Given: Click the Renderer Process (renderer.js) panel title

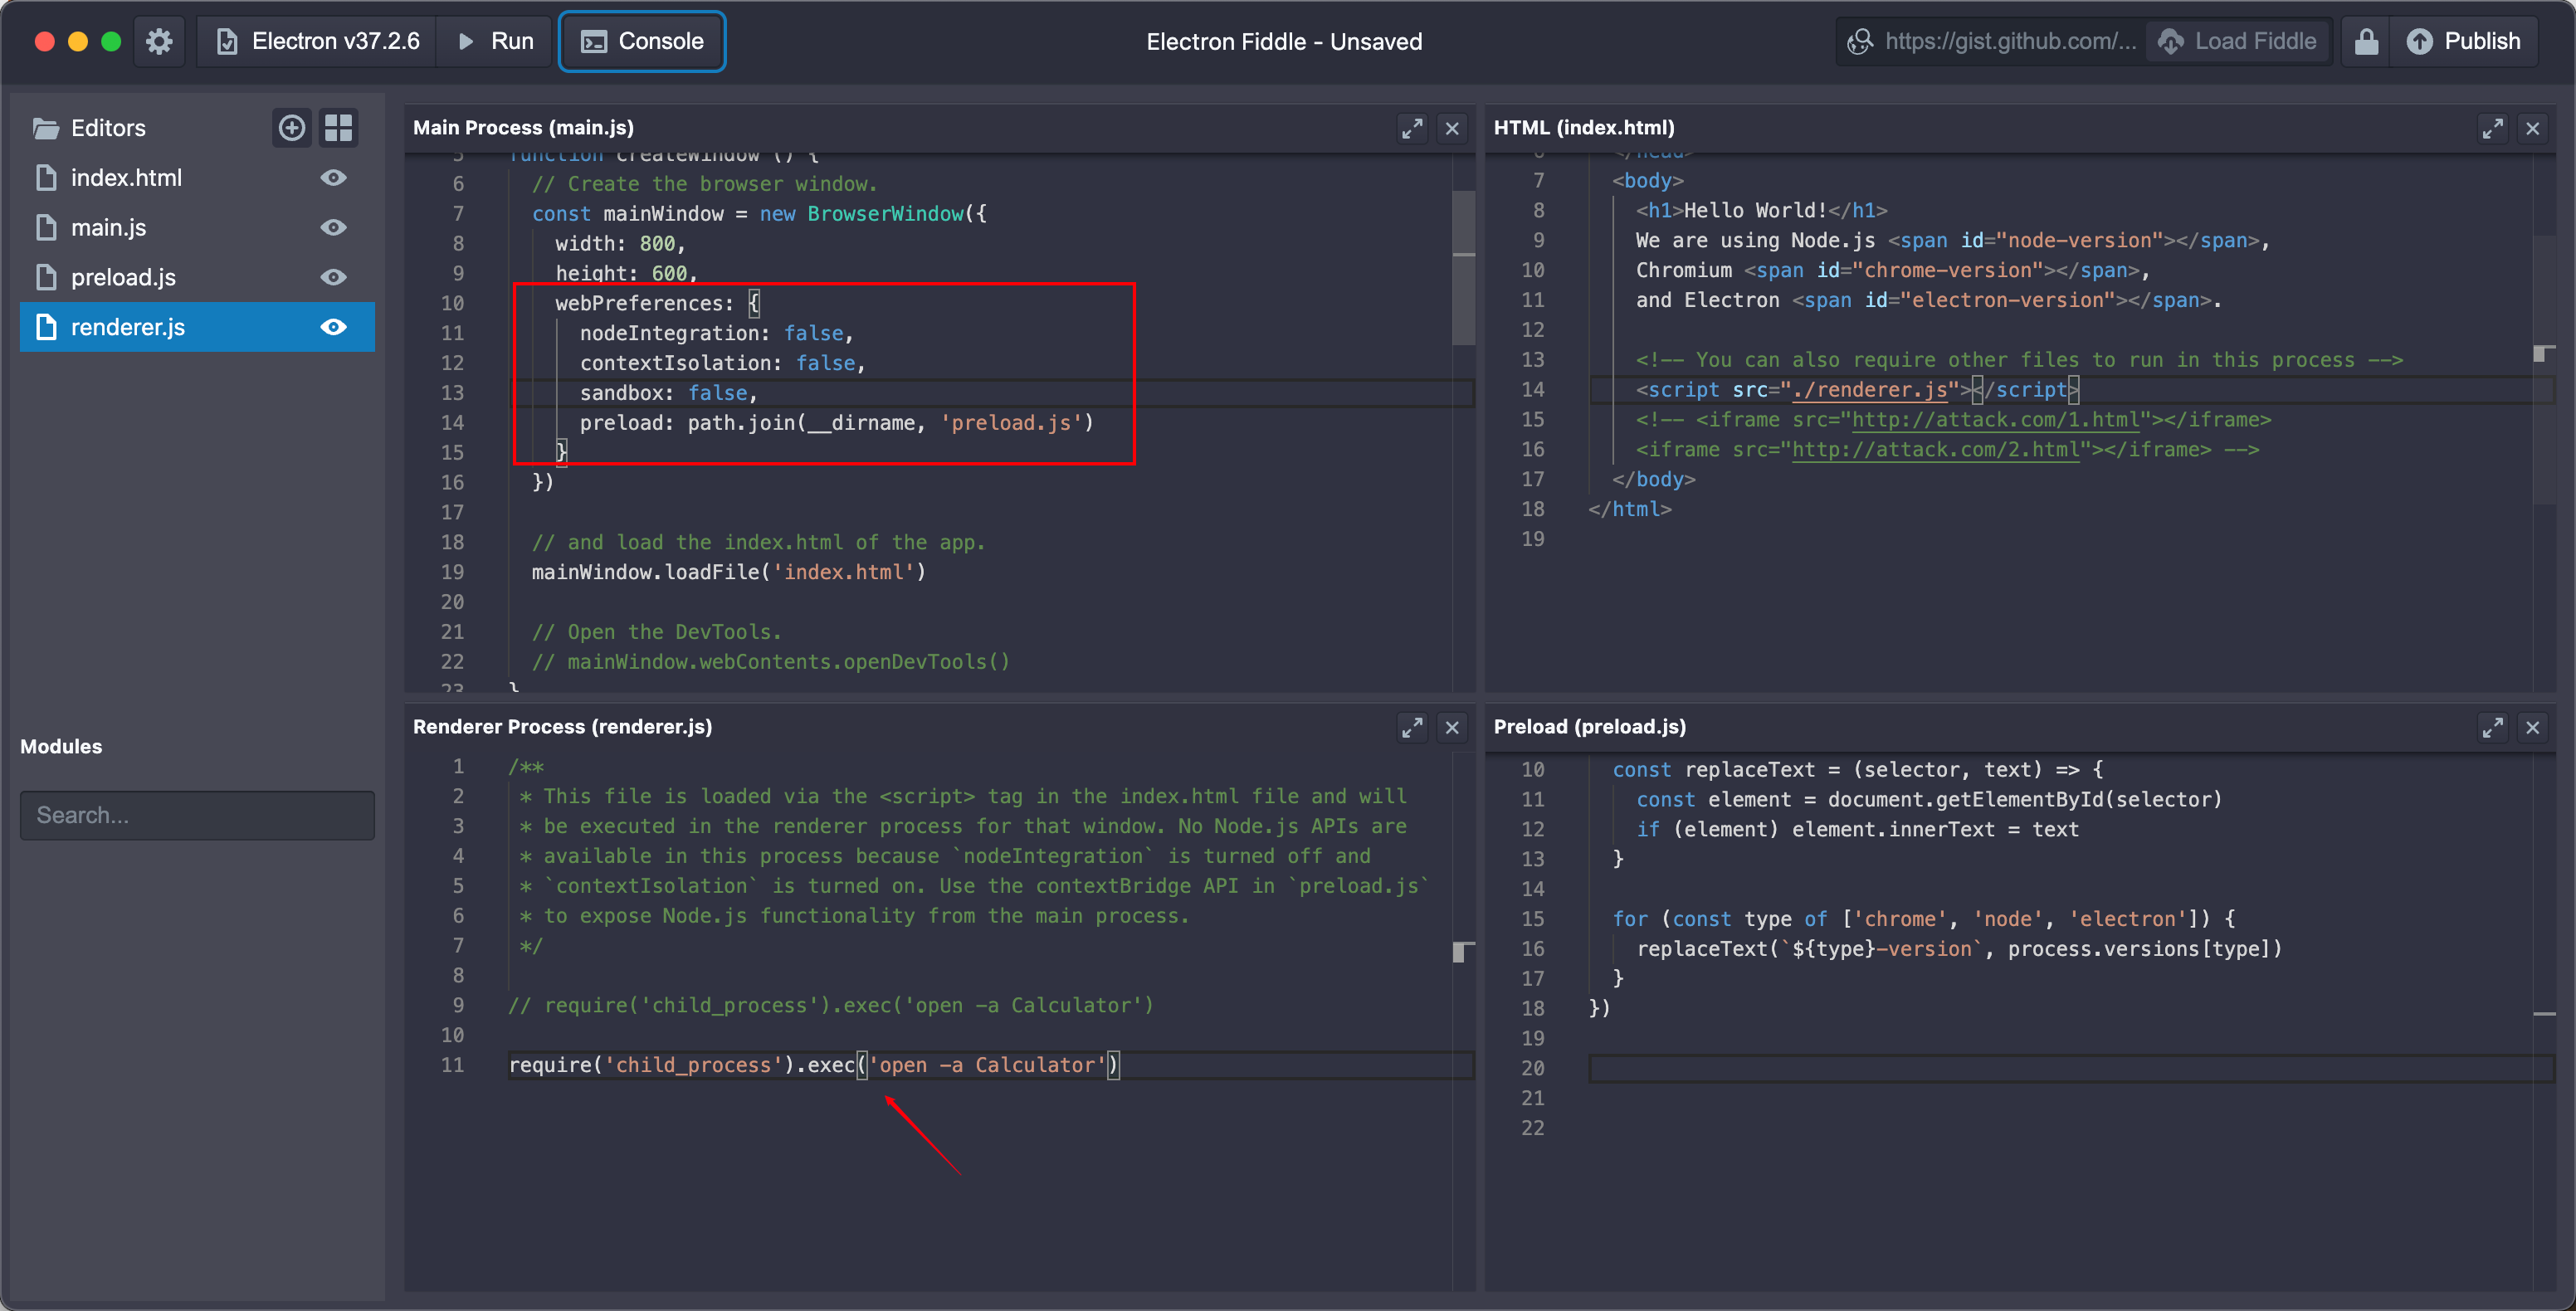Looking at the screenshot, I should point(562,726).
